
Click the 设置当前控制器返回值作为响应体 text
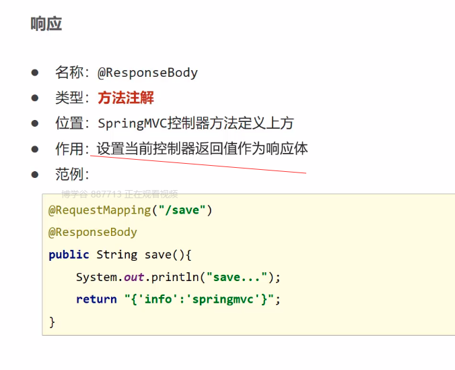pyautogui.click(x=202, y=148)
